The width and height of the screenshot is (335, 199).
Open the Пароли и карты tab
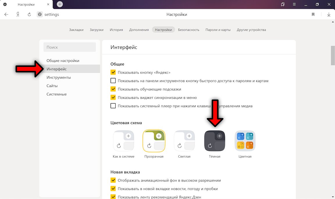coord(218,30)
